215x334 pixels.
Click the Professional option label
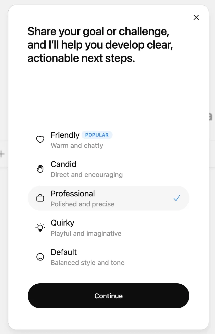pos(73,194)
